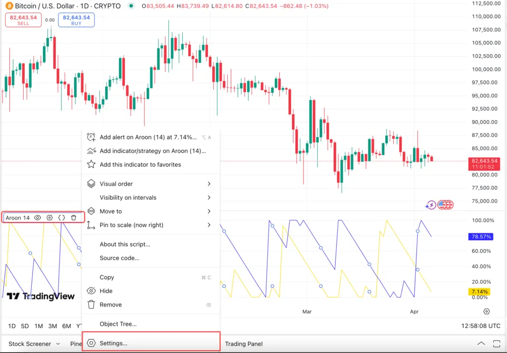This screenshot has width=507, height=353.
Task: Toggle the Aroon indicator's eye visibility icon
Action: [x=38, y=218]
